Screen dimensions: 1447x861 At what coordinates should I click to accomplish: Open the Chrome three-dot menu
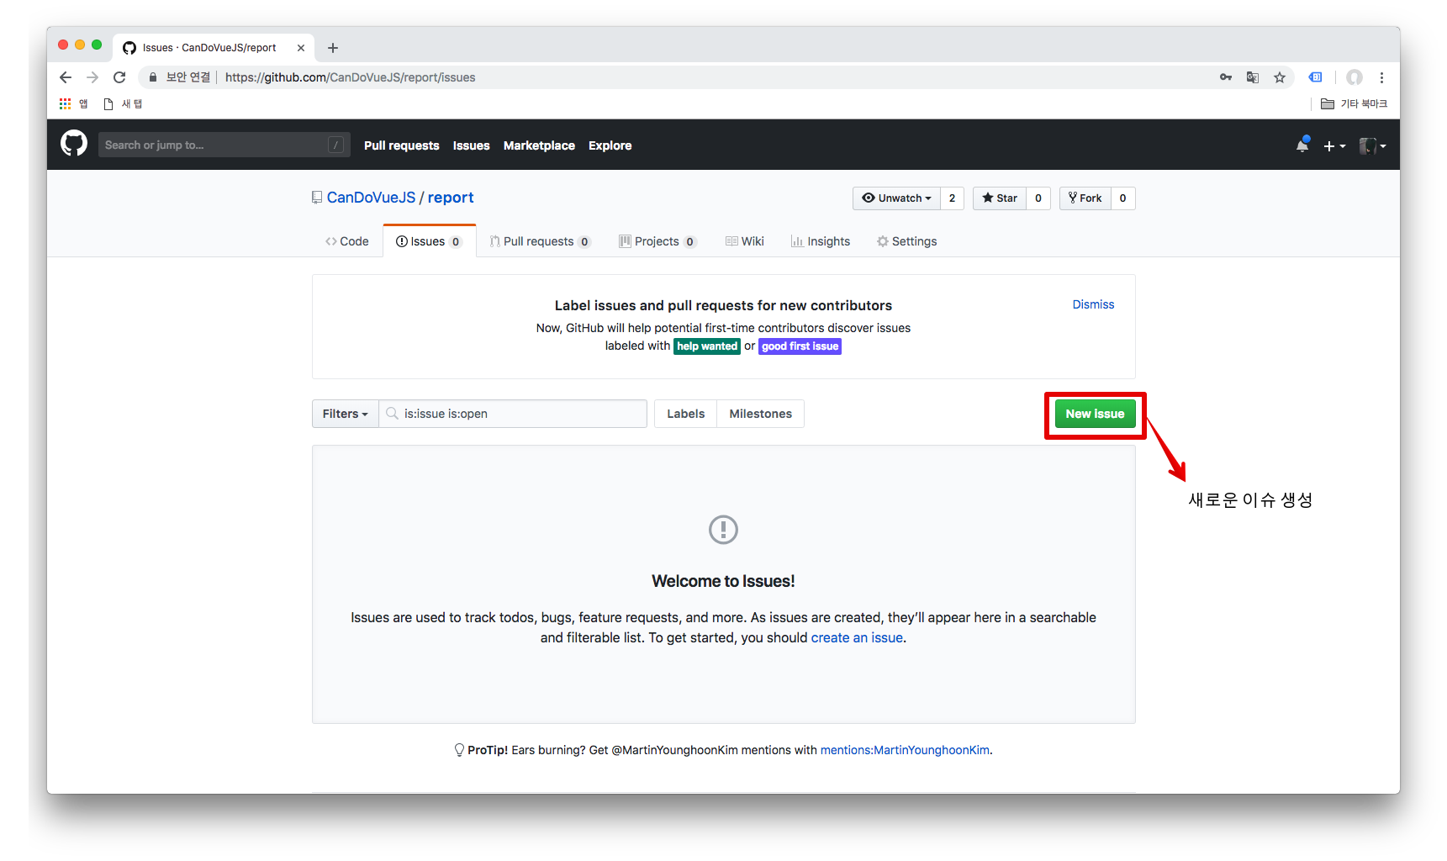(1381, 77)
